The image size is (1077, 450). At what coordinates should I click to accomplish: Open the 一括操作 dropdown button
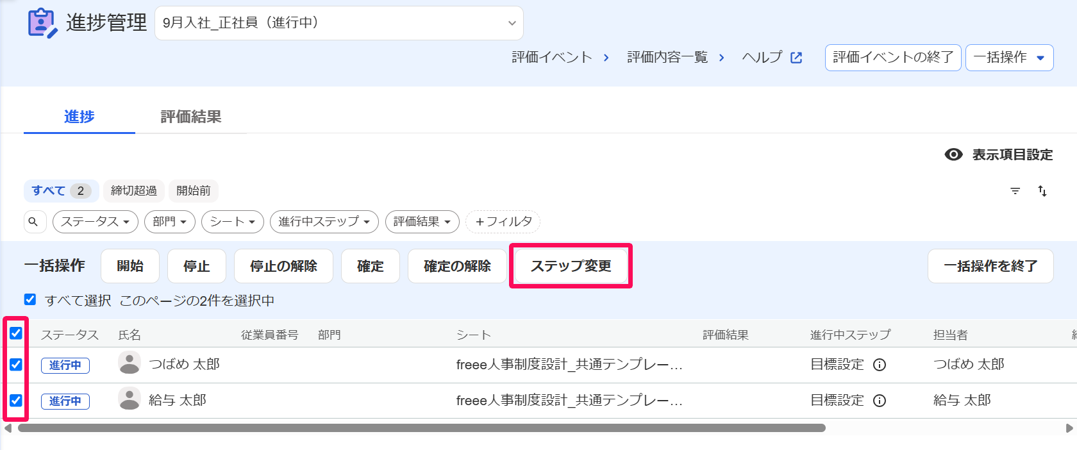(1009, 58)
